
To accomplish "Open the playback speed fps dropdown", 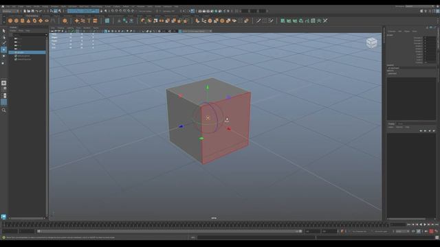I will tap(402, 231).
